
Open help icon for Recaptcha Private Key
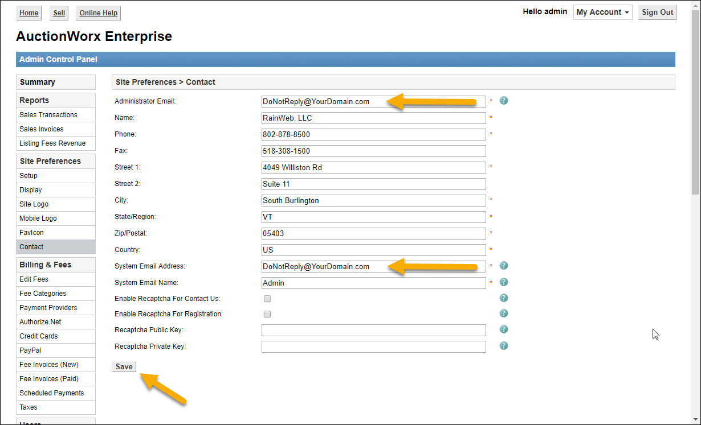(x=504, y=346)
